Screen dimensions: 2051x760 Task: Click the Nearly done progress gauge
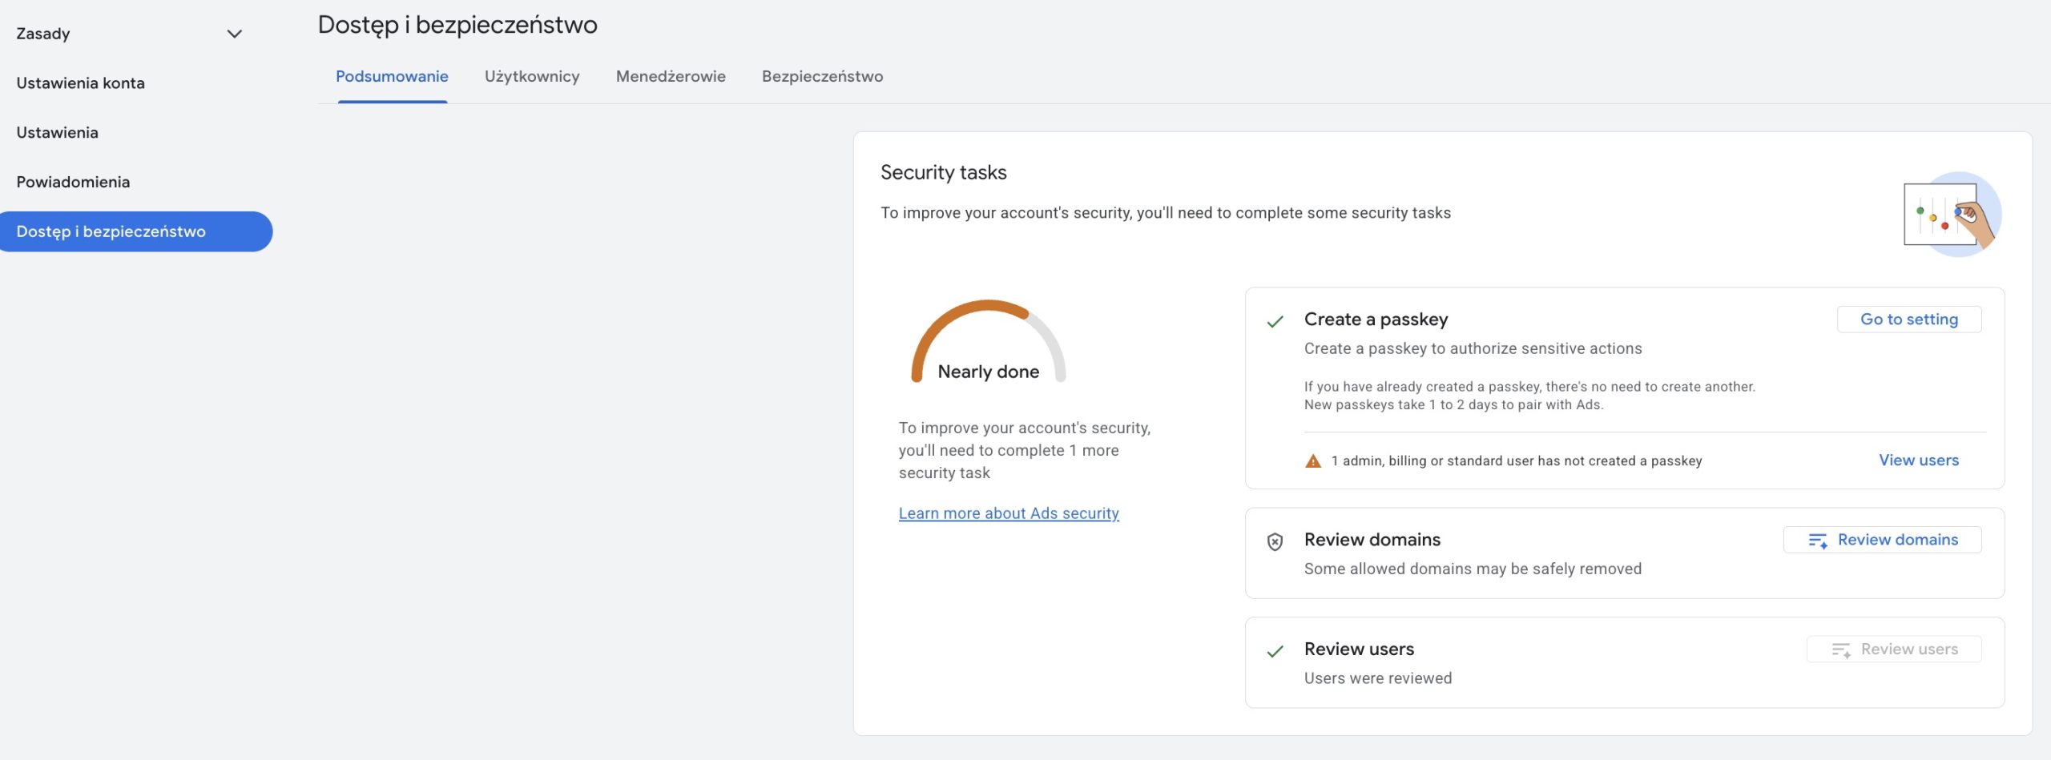[989, 341]
